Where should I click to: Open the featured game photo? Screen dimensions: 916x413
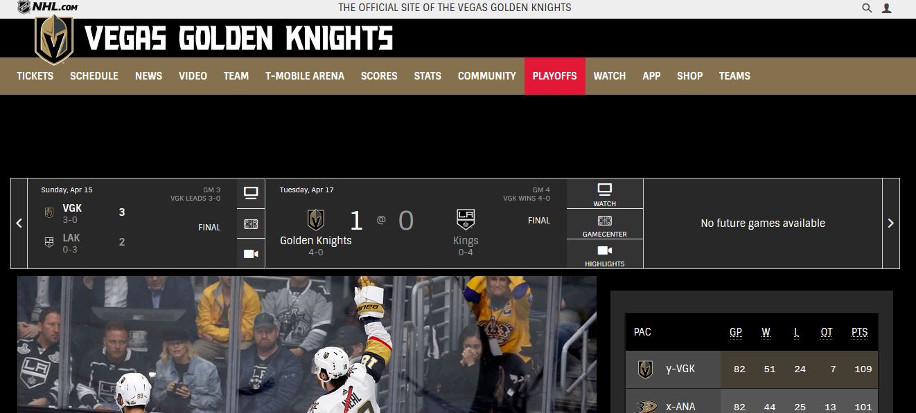(x=307, y=345)
